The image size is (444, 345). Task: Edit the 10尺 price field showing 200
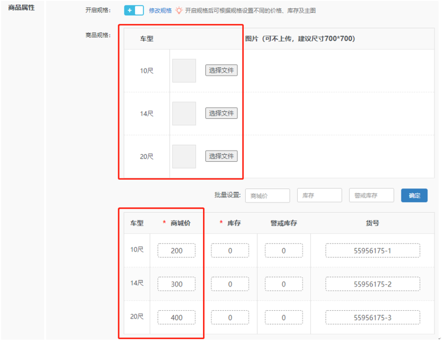coord(176,250)
